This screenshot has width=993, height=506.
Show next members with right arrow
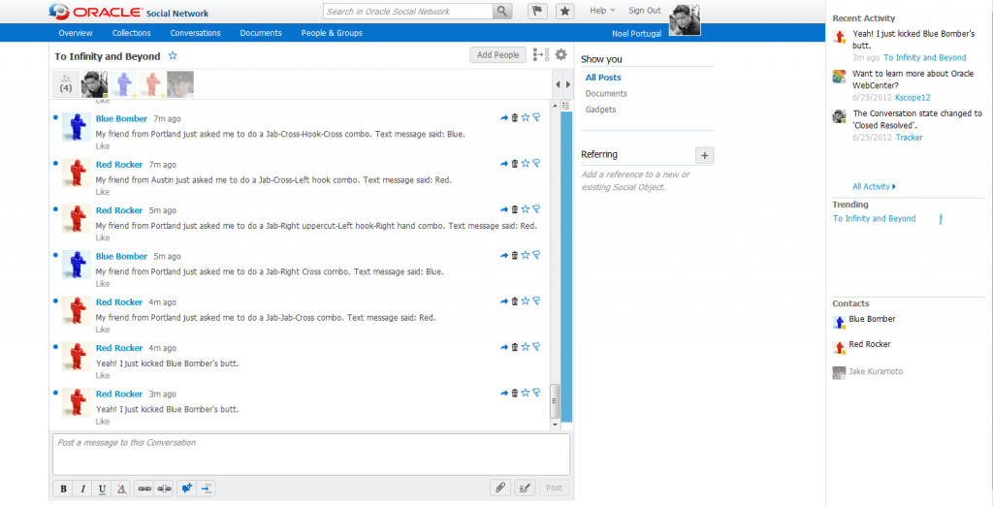[x=568, y=84]
